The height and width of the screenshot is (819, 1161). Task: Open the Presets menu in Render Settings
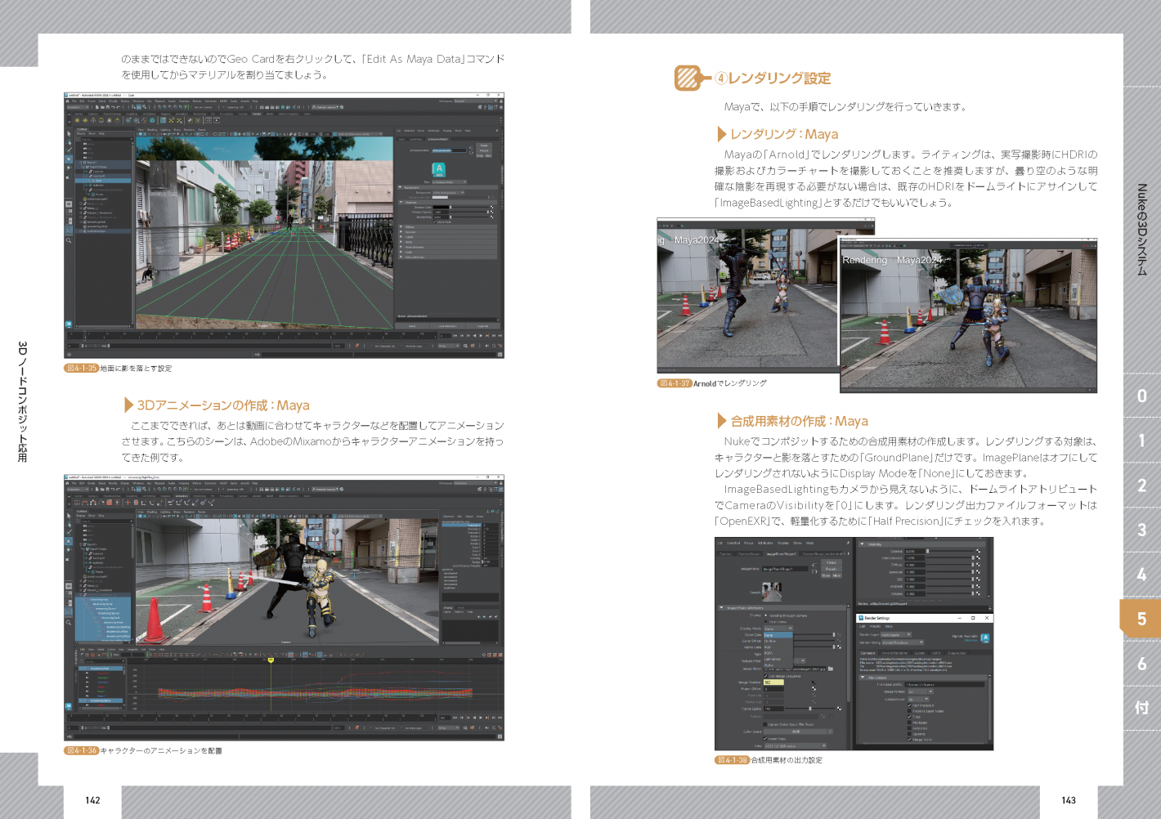(875, 627)
